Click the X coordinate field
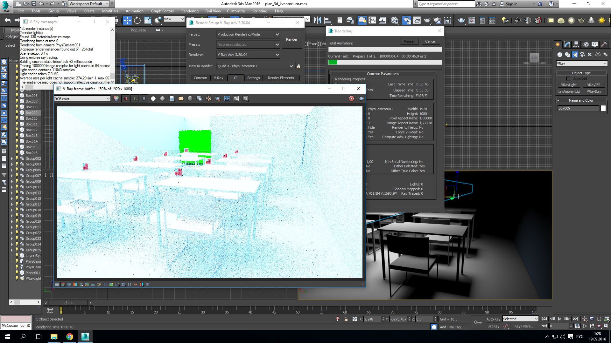Image resolution: width=611 pixels, height=343 pixels. pos(372,319)
